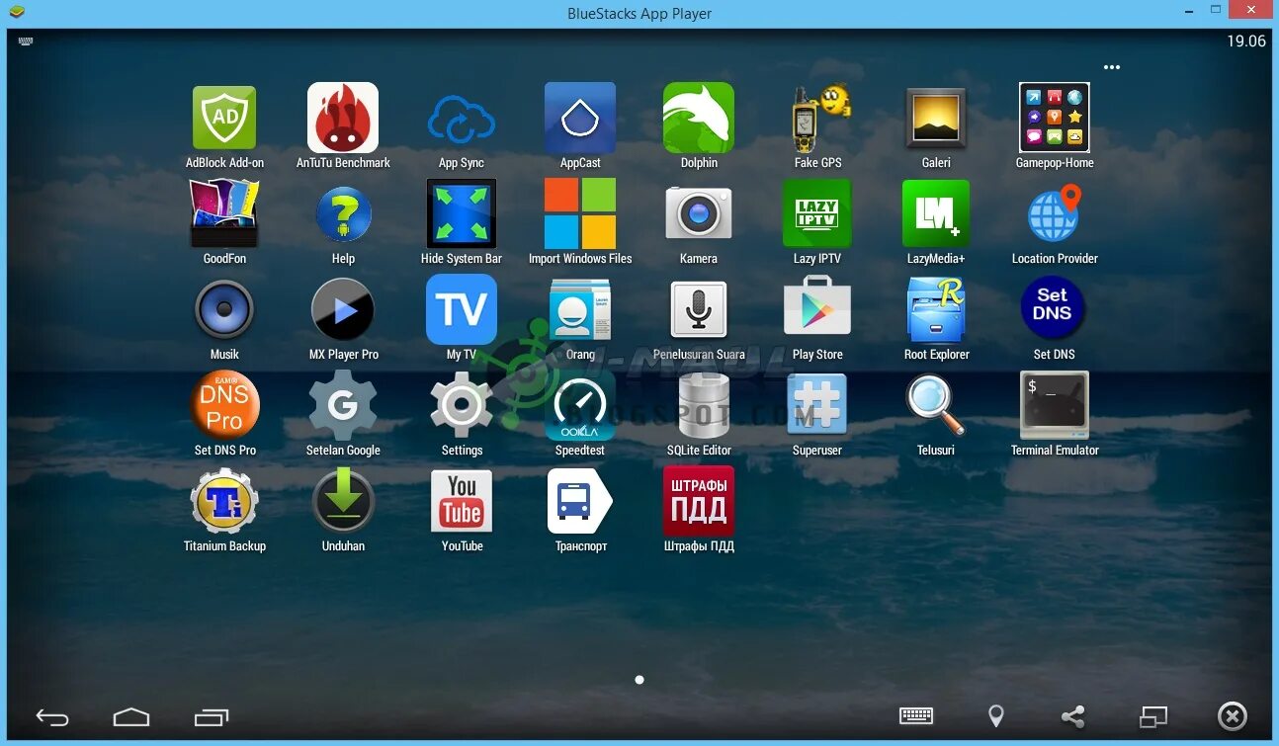The image size is (1279, 746).
Task: Launch Root Explorer
Action: click(x=936, y=309)
